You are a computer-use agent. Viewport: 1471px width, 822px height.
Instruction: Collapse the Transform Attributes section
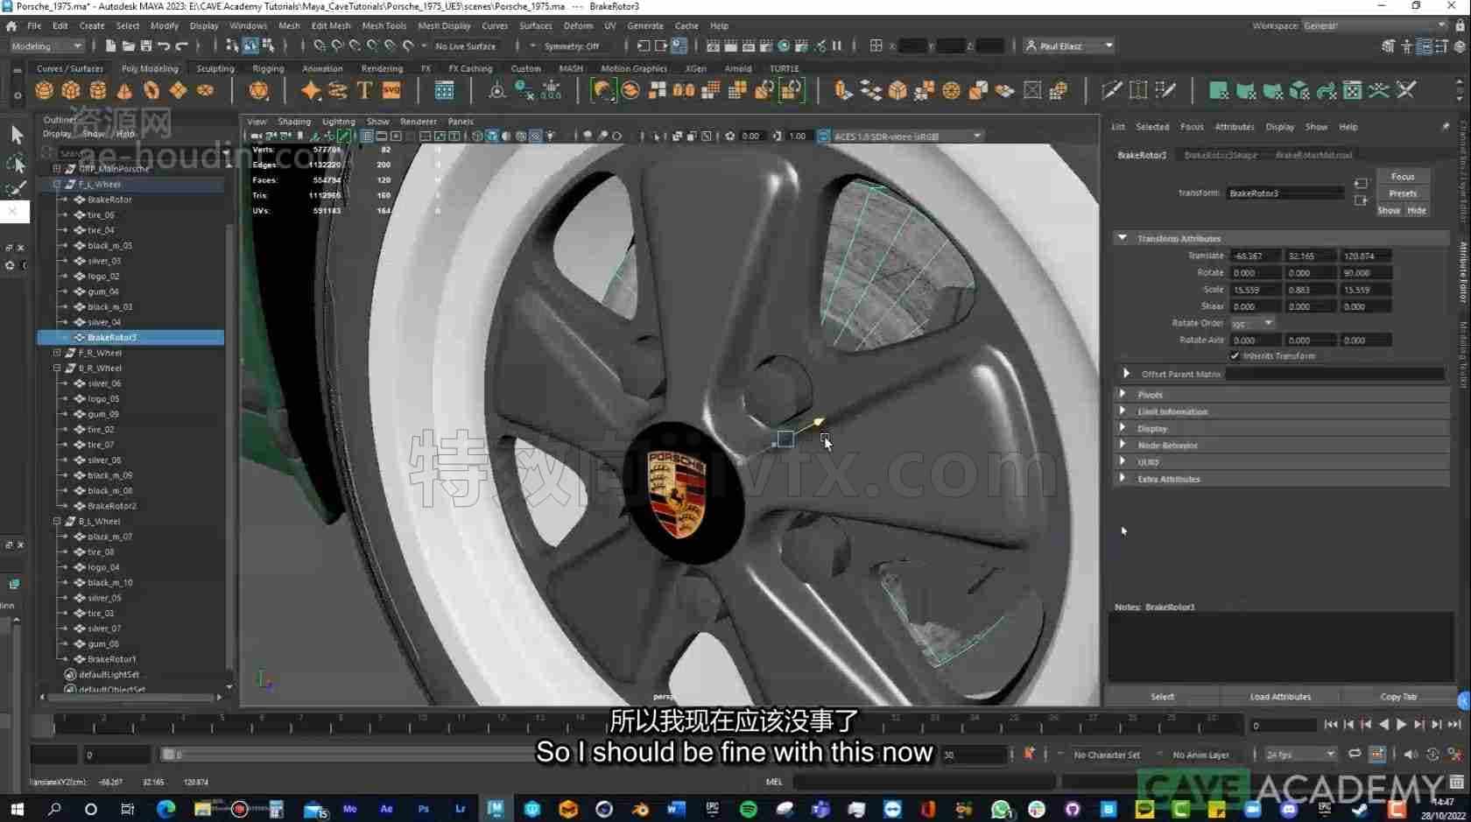1123,238
